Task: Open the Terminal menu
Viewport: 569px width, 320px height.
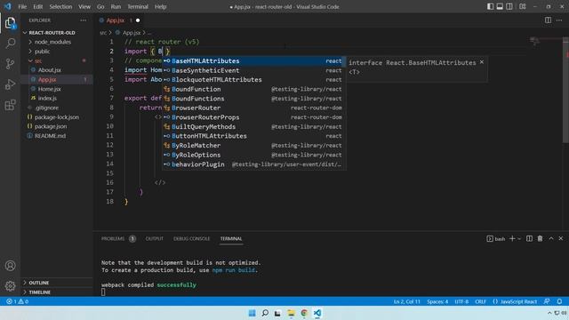Action: (138, 6)
